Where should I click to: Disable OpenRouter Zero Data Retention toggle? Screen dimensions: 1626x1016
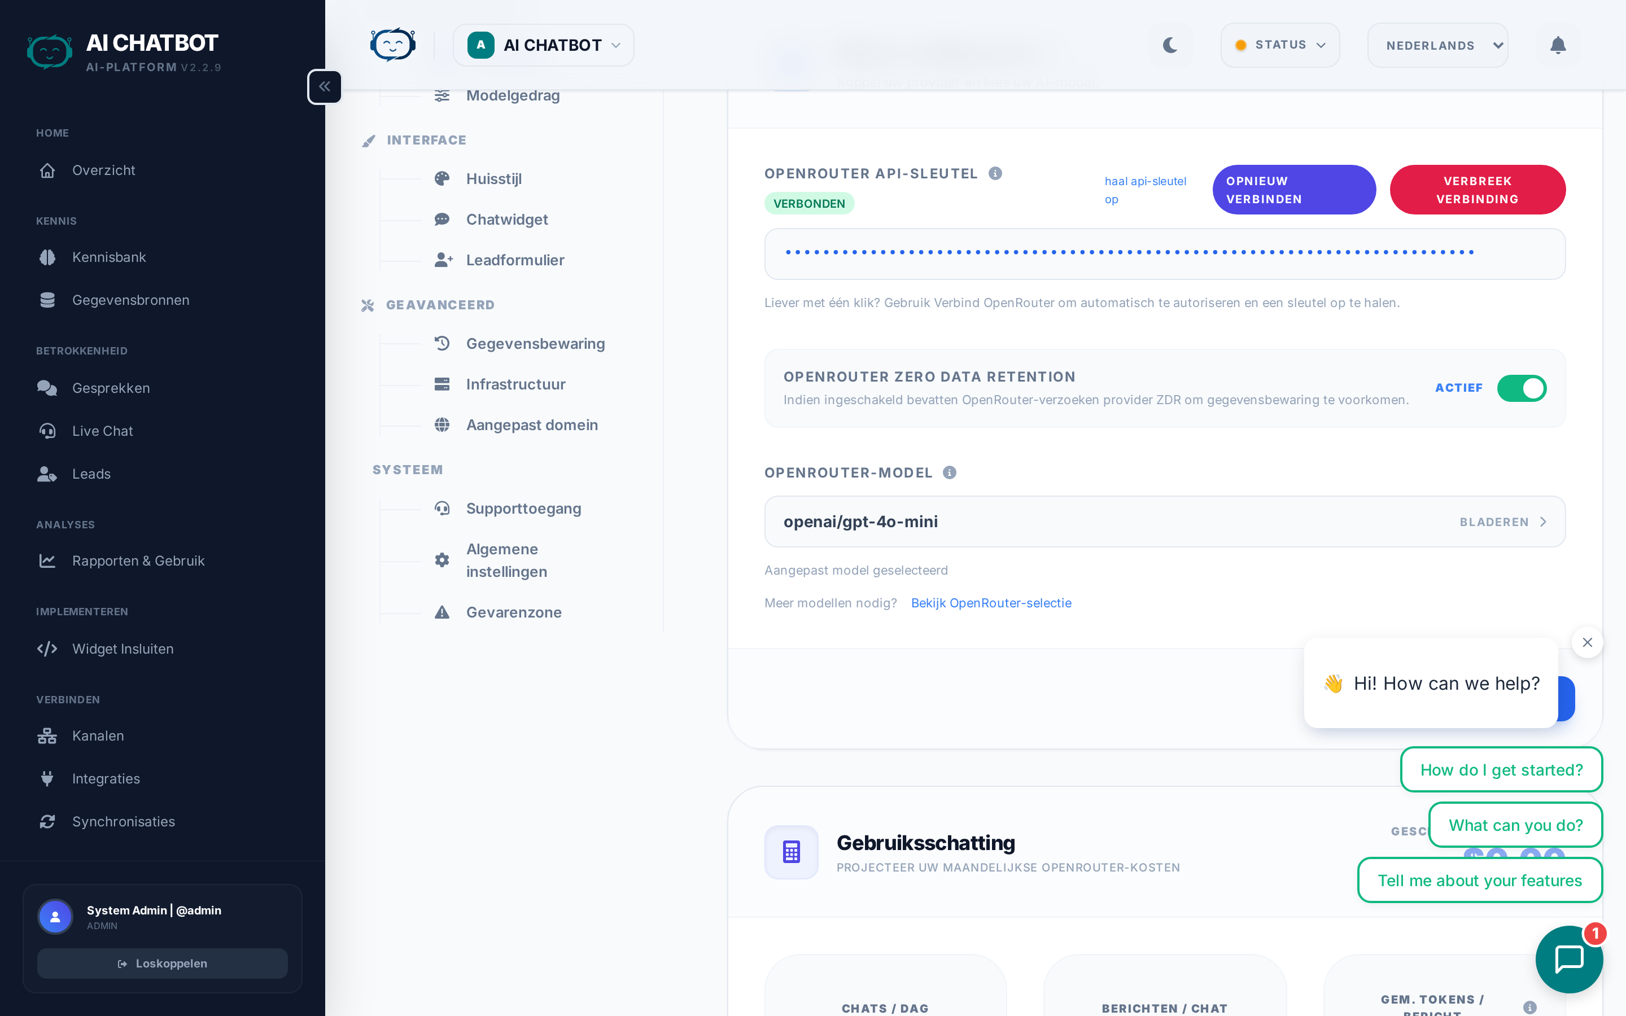[x=1521, y=388]
